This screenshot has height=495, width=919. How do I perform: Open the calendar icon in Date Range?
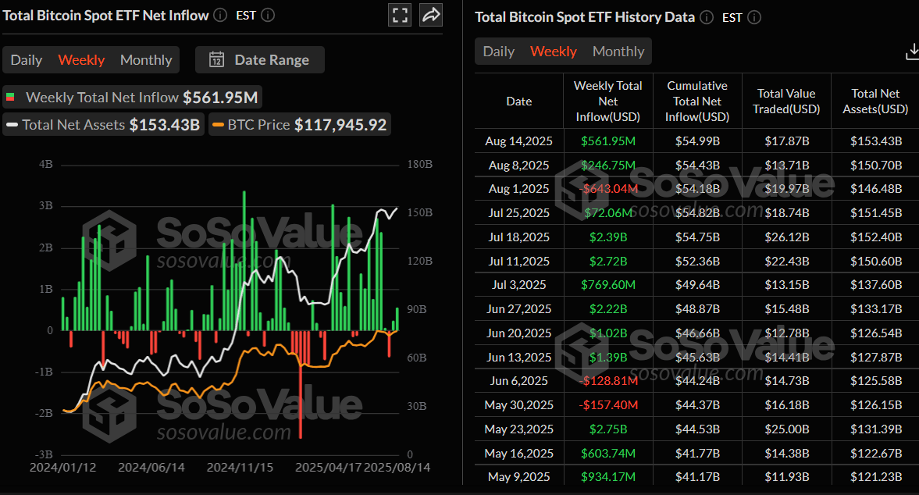pos(216,59)
